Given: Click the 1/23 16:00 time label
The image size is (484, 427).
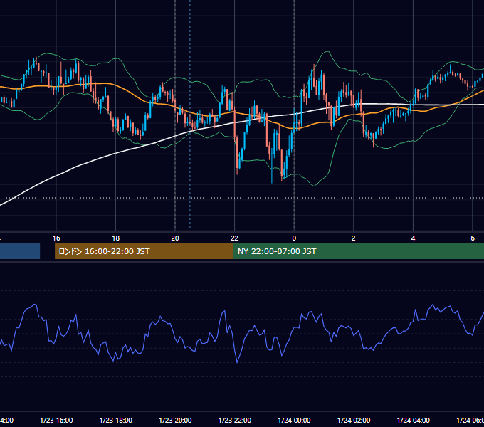Looking at the screenshot, I should (x=56, y=420).
